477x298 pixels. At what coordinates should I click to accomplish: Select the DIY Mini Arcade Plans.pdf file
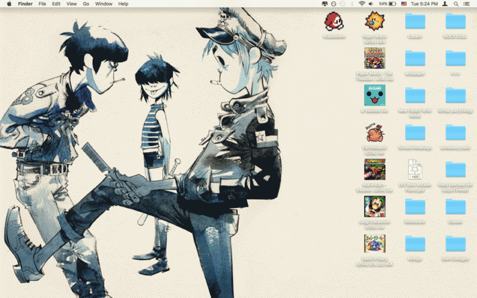(x=415, y=169)
